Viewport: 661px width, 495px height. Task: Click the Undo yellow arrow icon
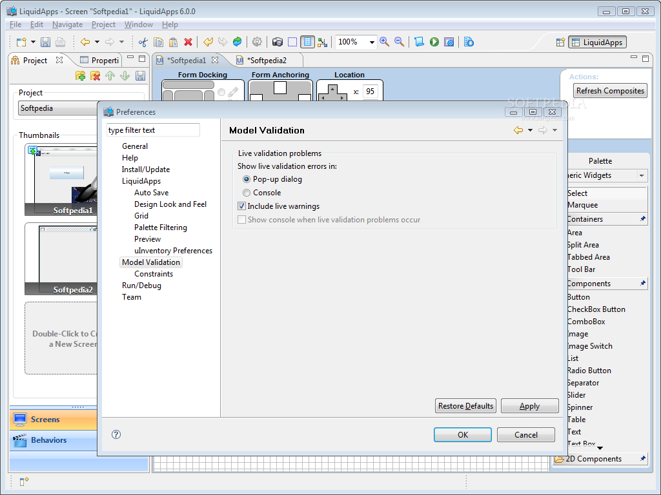click(208, 42)
